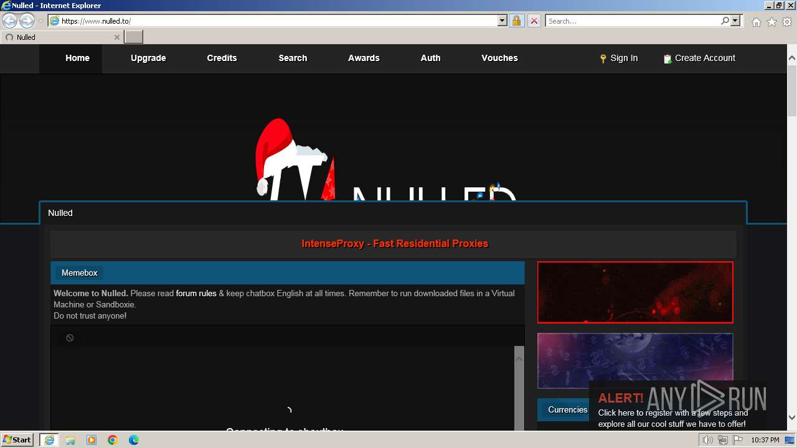Expand the address bar autocomplete dropdown

(x=502, y=21)
